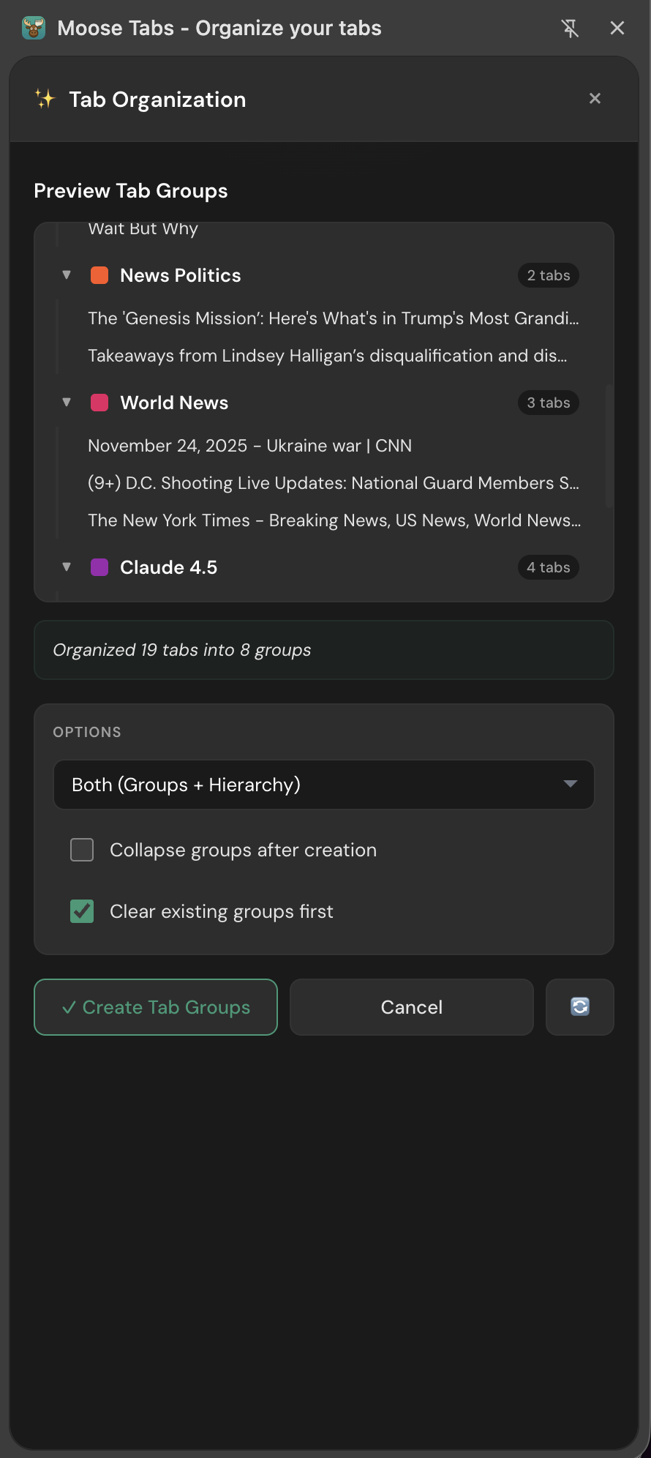Select The New York Times tab entry
Image resolution: width=651 pixels, height=1458 pixels.
(x=334, y=520)
